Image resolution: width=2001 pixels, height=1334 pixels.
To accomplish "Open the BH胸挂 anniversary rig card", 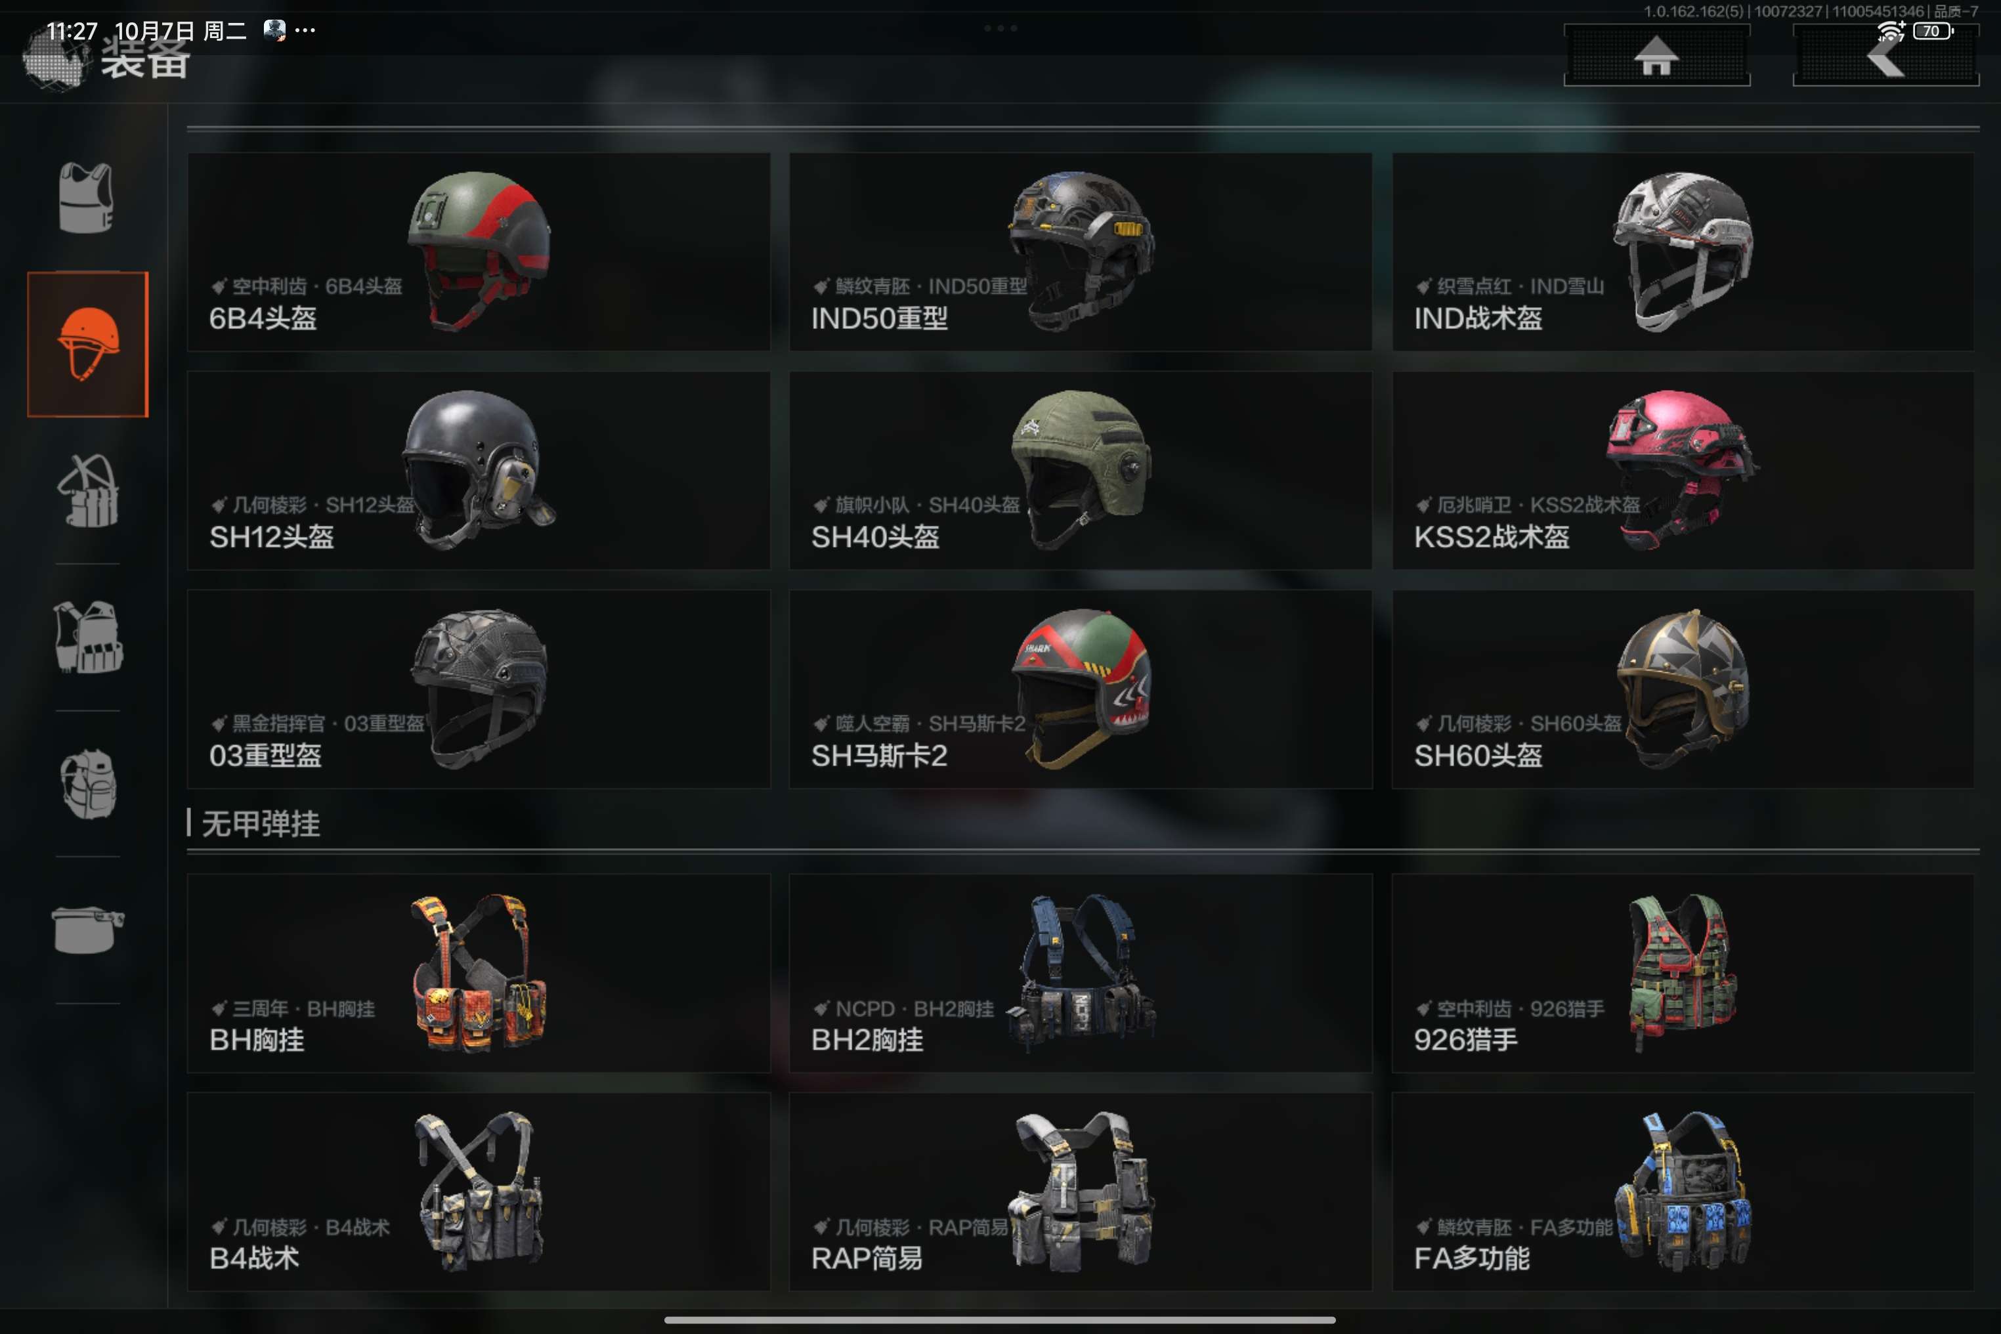I will [479, 974].
